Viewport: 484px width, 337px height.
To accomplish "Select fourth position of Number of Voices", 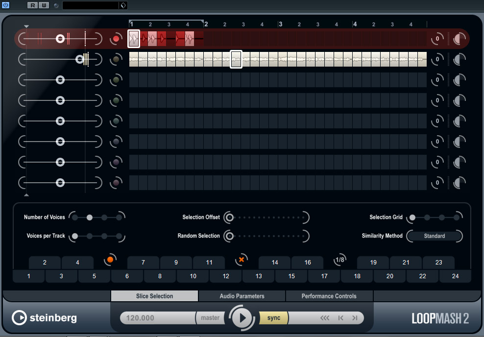I will [x=119, y=217].
